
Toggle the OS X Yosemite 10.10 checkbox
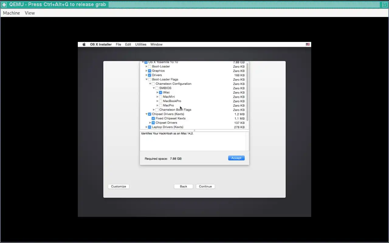[146, 62]
